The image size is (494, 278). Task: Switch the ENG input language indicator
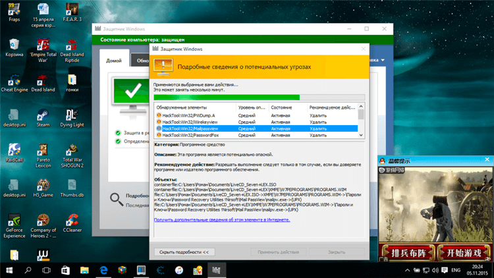[456, 270]
